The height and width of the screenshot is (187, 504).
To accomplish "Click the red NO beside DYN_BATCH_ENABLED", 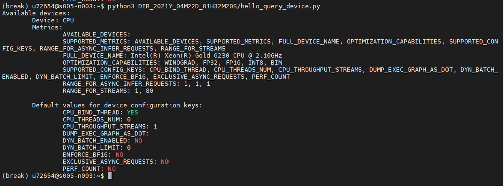I will click(138, 141).
